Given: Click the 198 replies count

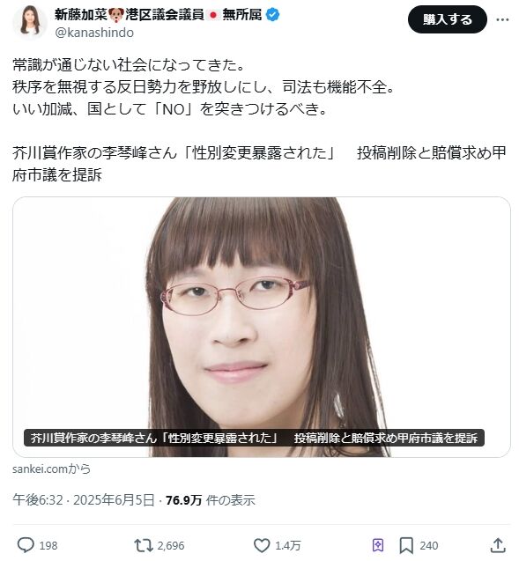Looking at the screenshot, I should point(48,546).
